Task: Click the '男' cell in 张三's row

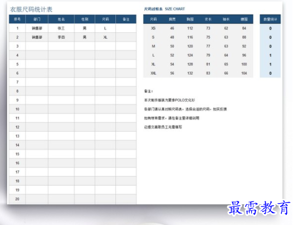Action: 85,28
